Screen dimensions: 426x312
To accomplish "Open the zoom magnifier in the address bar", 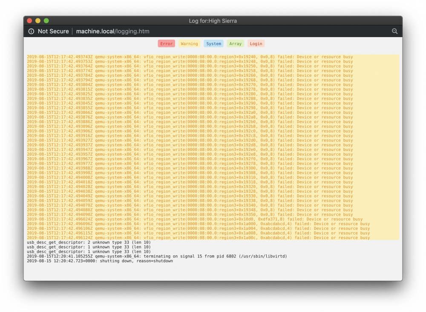I will (x=394, y=31).
